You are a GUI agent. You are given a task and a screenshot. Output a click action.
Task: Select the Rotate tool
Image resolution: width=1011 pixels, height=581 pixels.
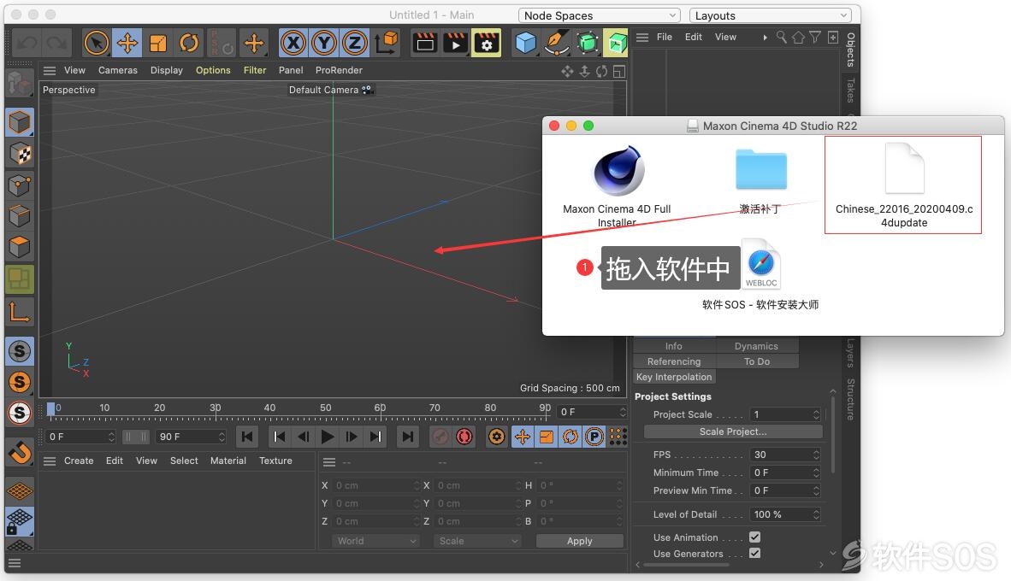(189, 44)
